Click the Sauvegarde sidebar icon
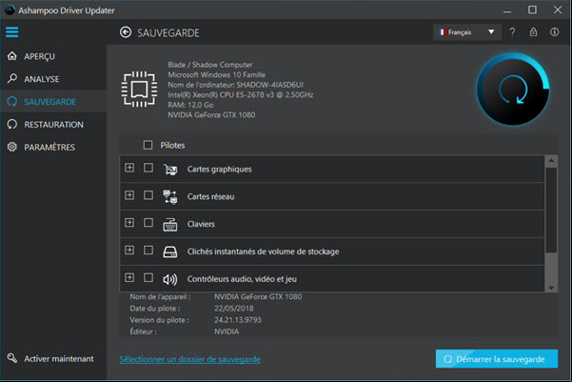Screen dimensions: 572x382 [12, 101]
